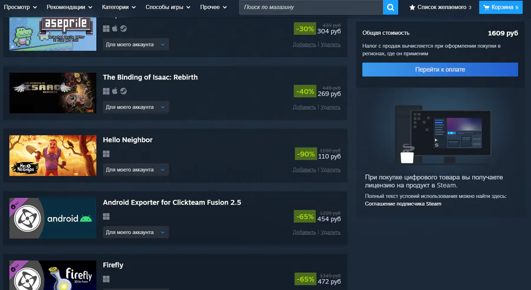Click SteamOS icon under Binding of Isaac

pos(124,91)
